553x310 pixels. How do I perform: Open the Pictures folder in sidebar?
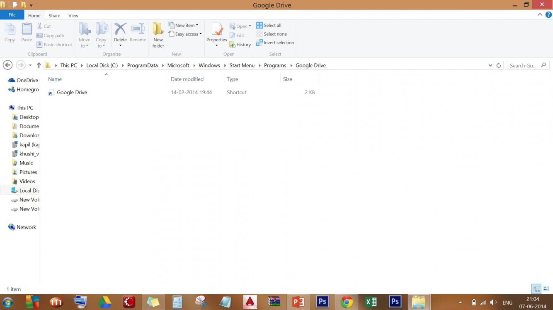click(25, 172)
